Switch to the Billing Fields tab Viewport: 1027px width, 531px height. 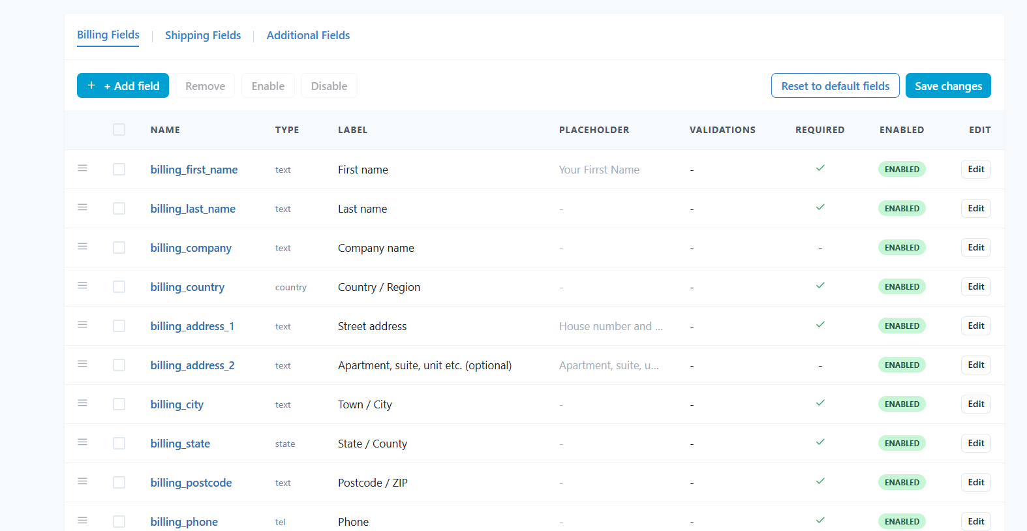click(108, 35)
